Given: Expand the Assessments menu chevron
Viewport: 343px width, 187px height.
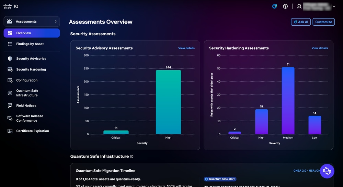Looking at the screenshot, I should coord(56,21).
